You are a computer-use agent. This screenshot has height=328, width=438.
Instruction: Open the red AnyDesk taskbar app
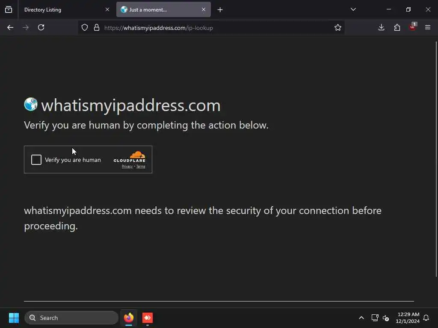click(x=148, y=318)
